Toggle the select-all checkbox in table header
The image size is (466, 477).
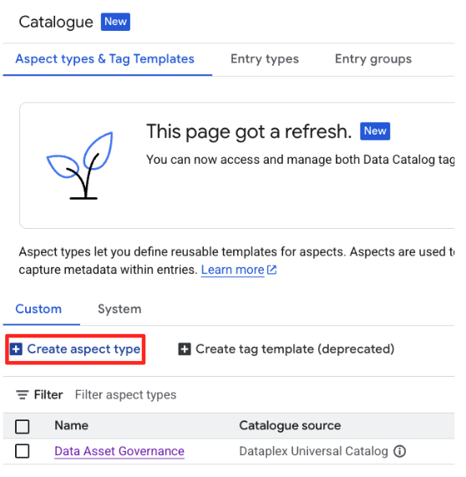click(x=23, y=426)
